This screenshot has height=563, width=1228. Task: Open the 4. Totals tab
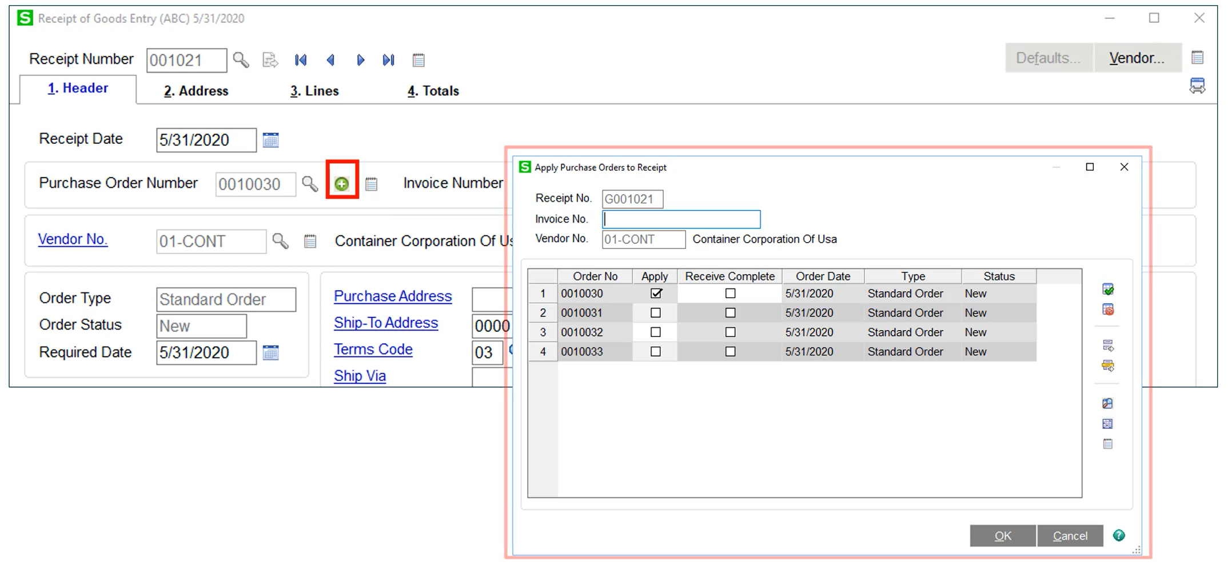(x=433, y=90)
